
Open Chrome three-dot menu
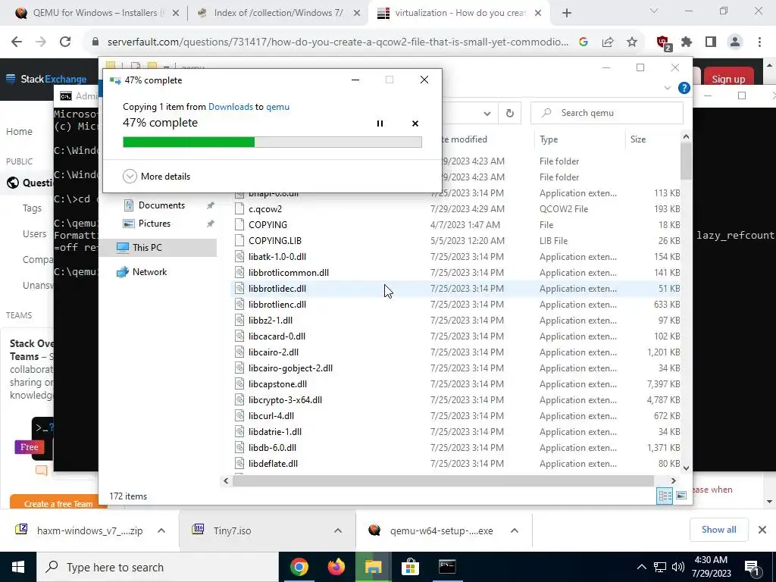pos(759,42)
